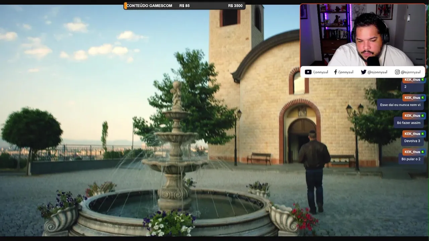Click KEK_thus name above "Devolva 3"
429x241 pixels.
(x=412, y=134)
